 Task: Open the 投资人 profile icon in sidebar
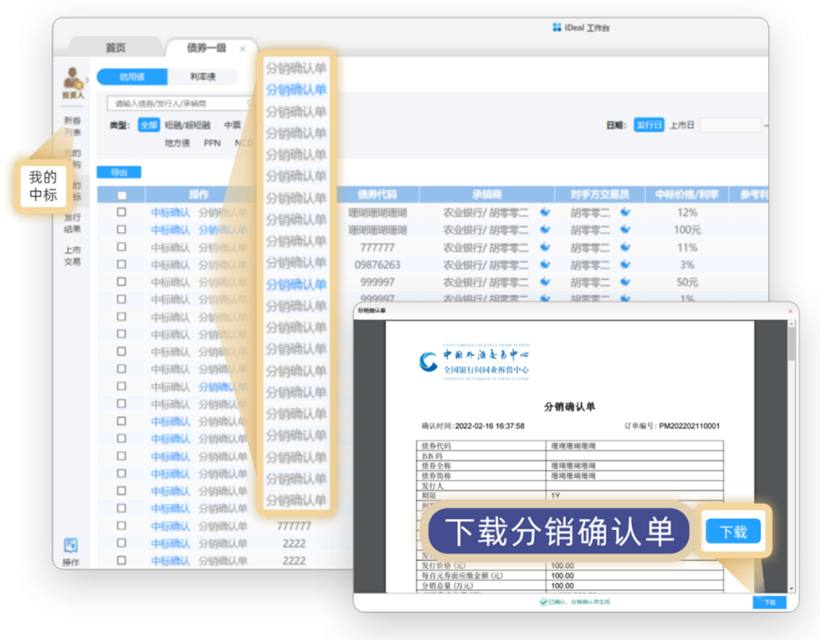[73, 78]
